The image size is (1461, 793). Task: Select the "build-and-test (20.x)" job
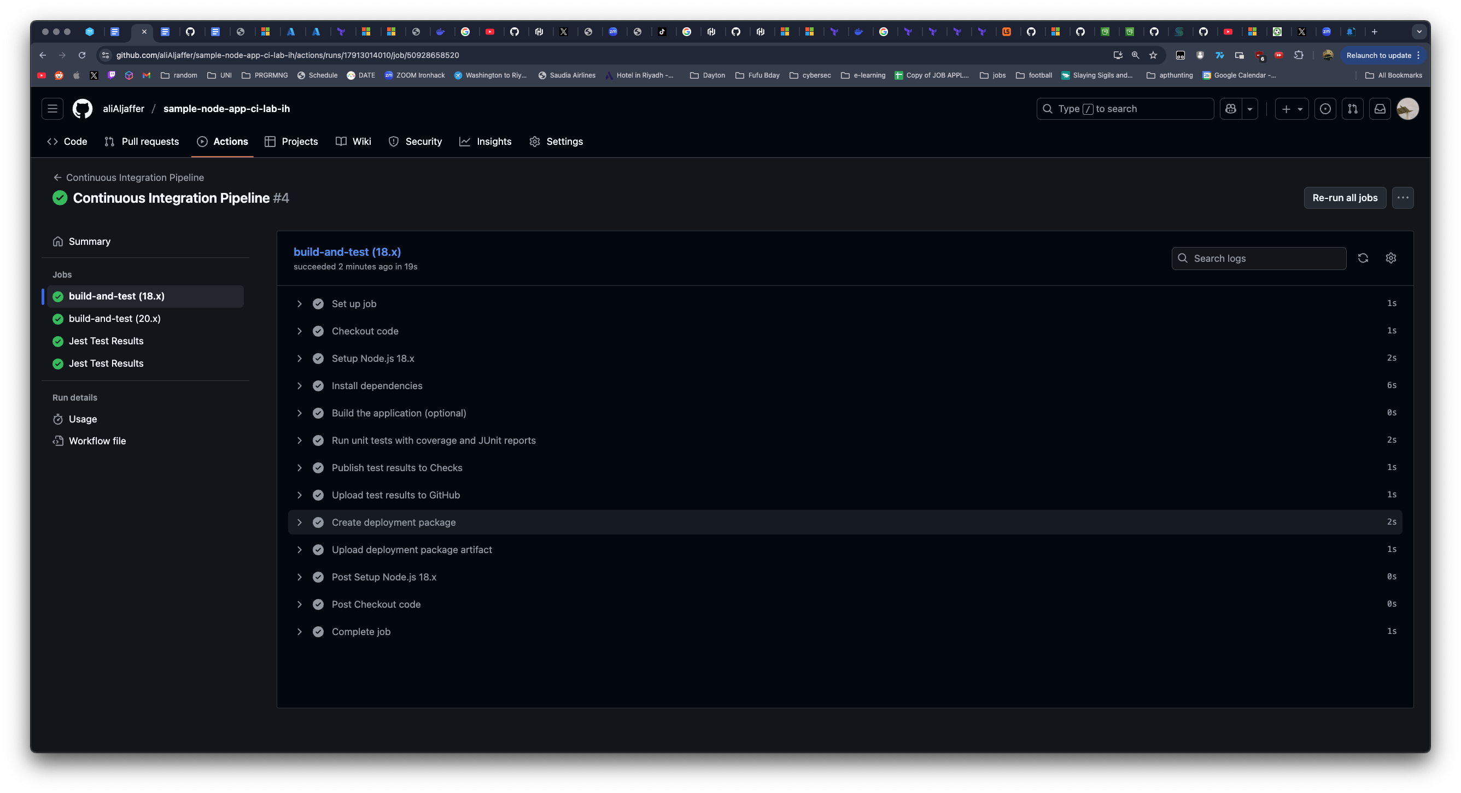coord(114,319)
